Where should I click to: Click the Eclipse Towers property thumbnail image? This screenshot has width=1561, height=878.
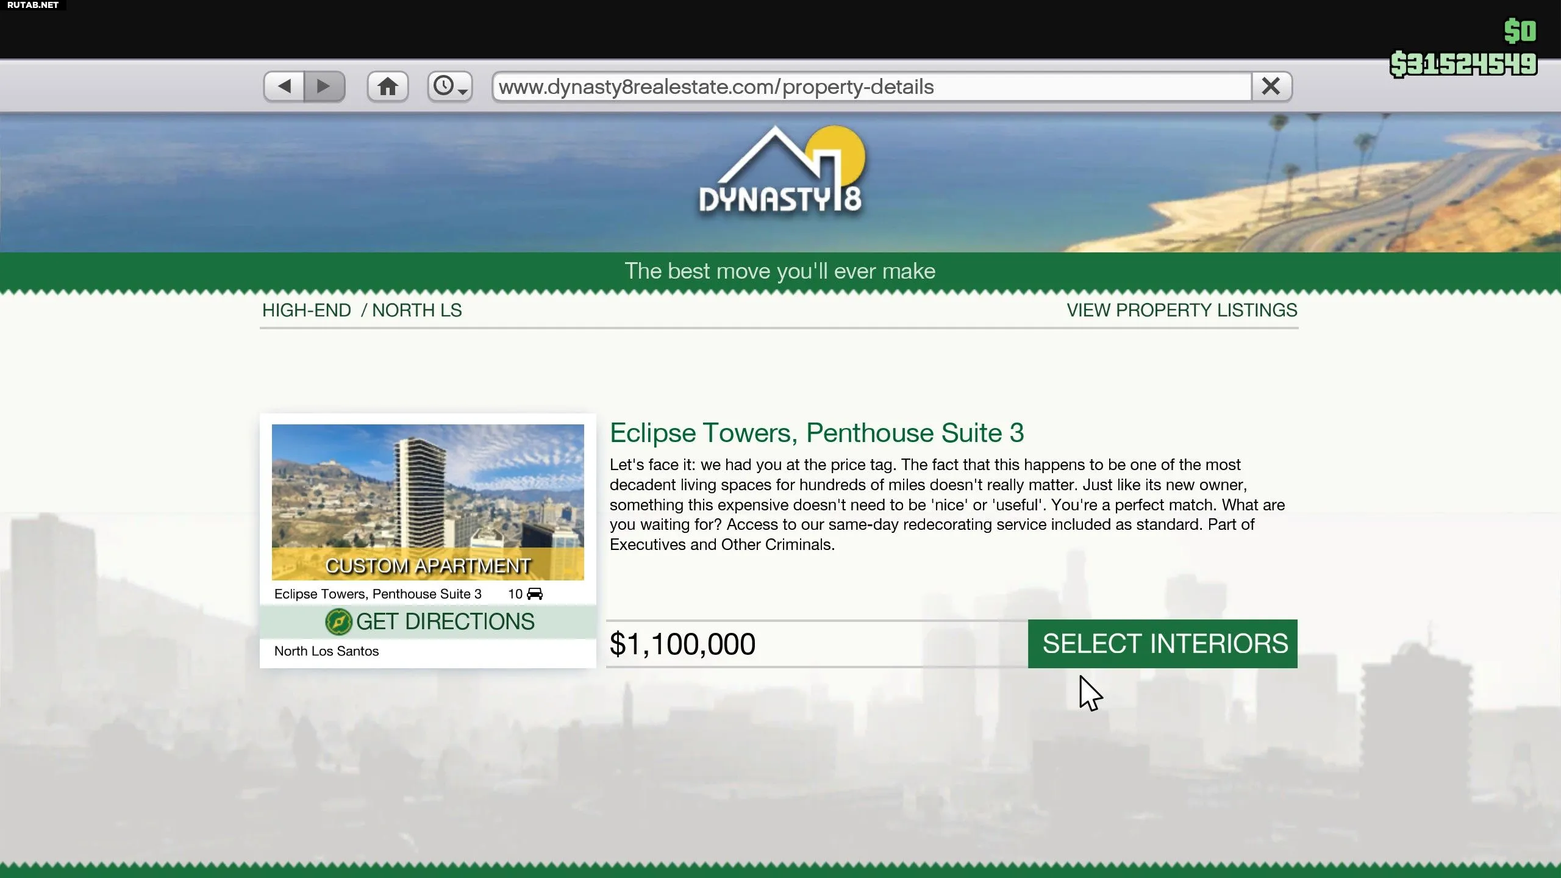point(427,488)
